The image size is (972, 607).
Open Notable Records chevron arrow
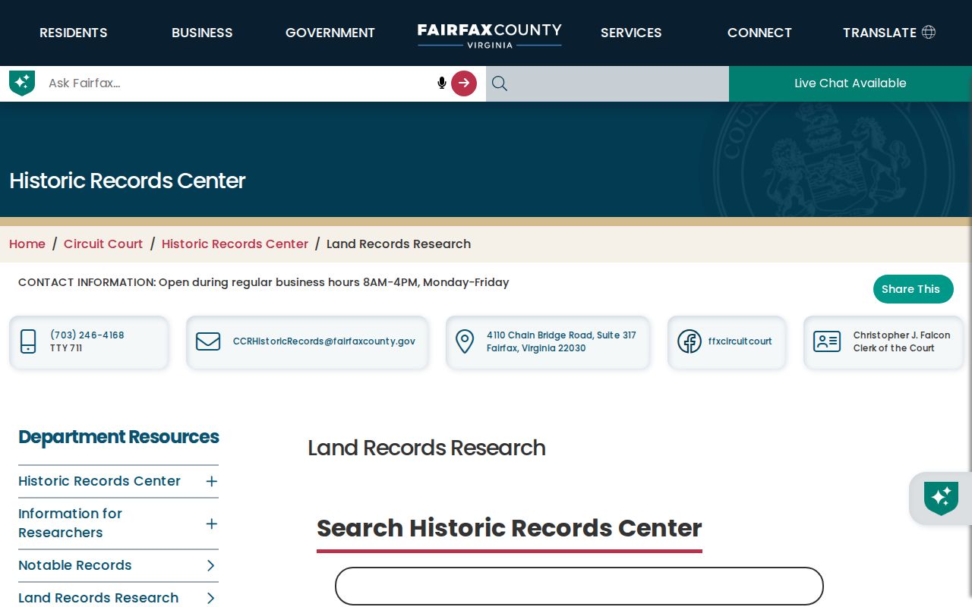coord(211,565)
